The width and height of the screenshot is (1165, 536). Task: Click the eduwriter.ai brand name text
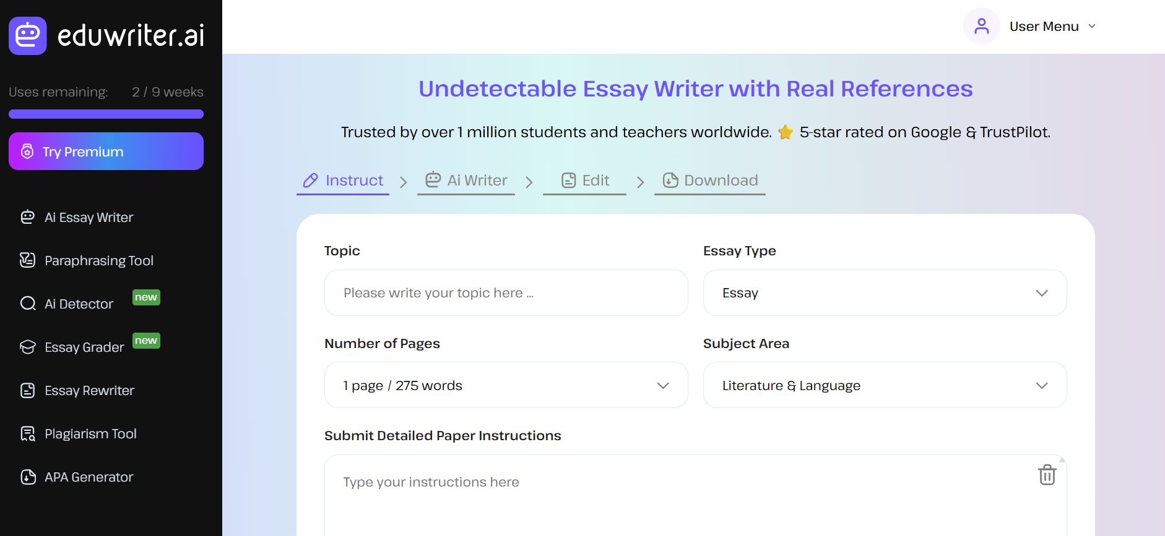[131, 36]
